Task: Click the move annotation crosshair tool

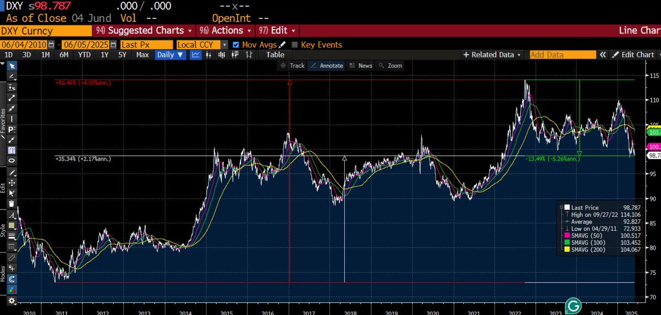Action: [12, 182]
